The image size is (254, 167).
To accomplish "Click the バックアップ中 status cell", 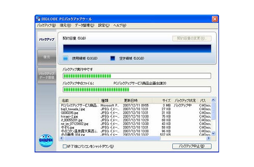I will pos(183,106).
